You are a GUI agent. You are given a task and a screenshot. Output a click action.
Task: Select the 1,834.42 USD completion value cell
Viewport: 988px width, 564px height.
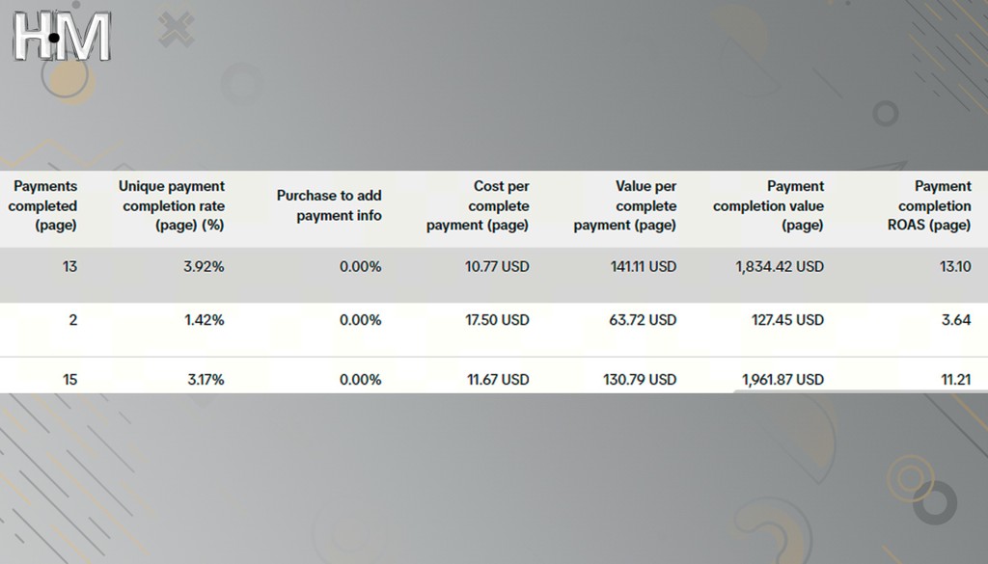click(x=780, y=267)
